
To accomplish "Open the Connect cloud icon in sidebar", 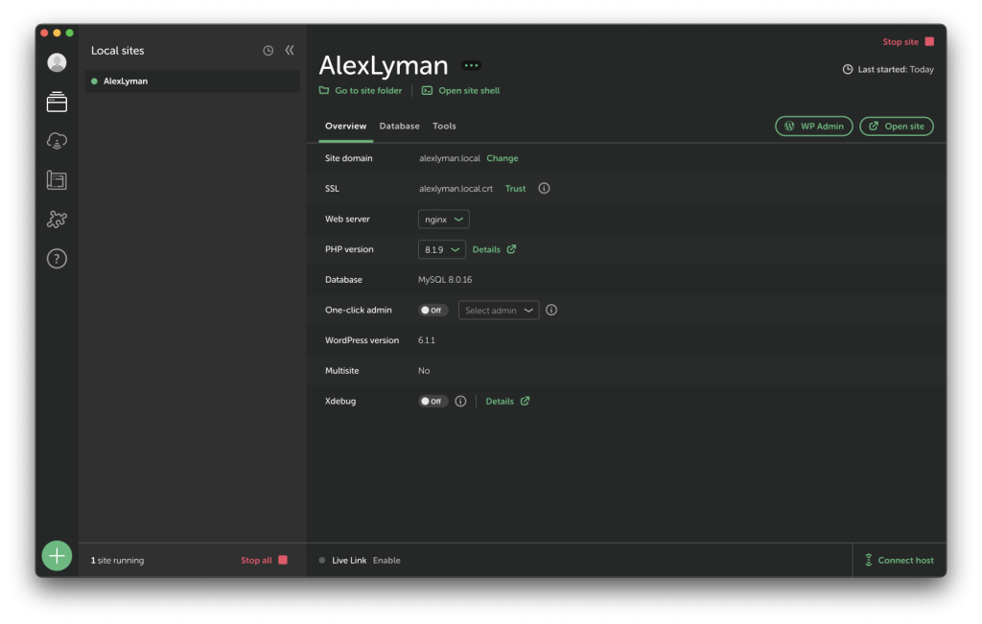I will click(57, 141).
